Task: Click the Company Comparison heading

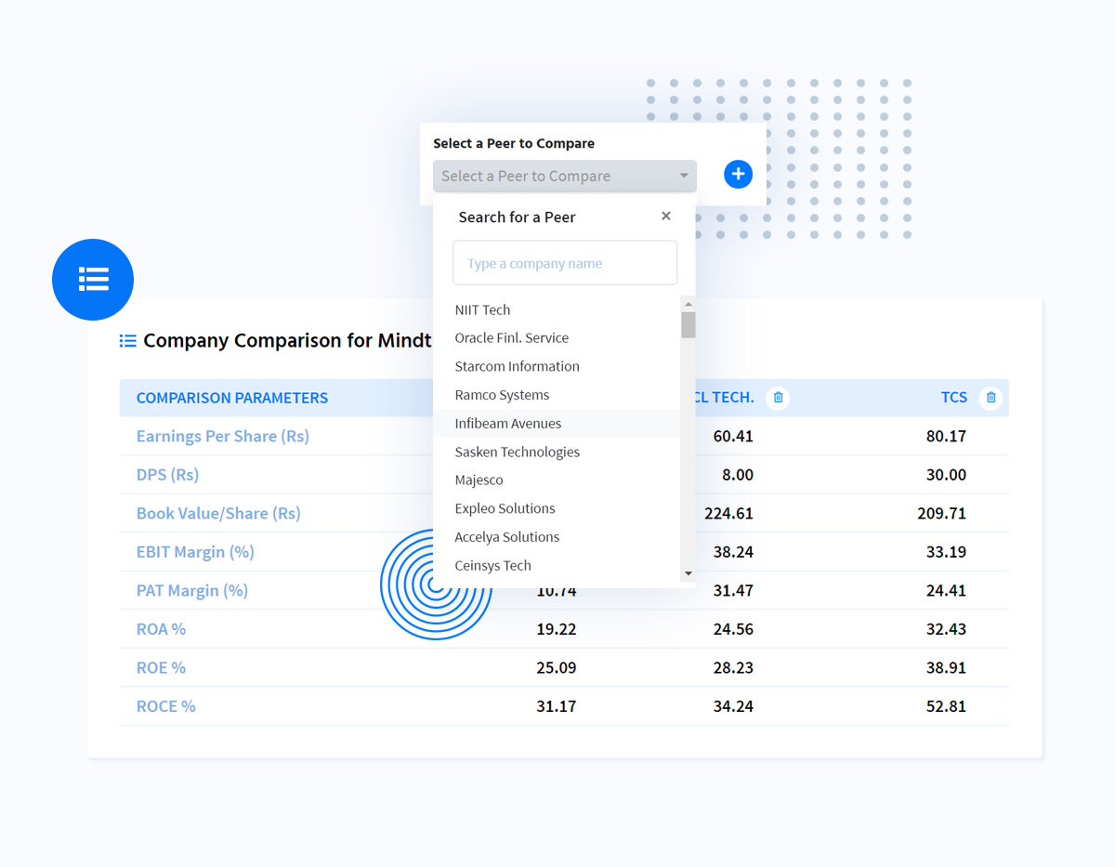Action: point(287,341)
